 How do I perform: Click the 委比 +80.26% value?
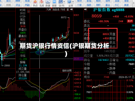(104, 21)
